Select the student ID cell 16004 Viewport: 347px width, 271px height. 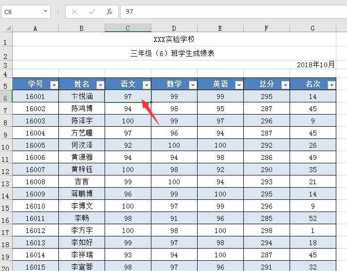click(36, 133)
